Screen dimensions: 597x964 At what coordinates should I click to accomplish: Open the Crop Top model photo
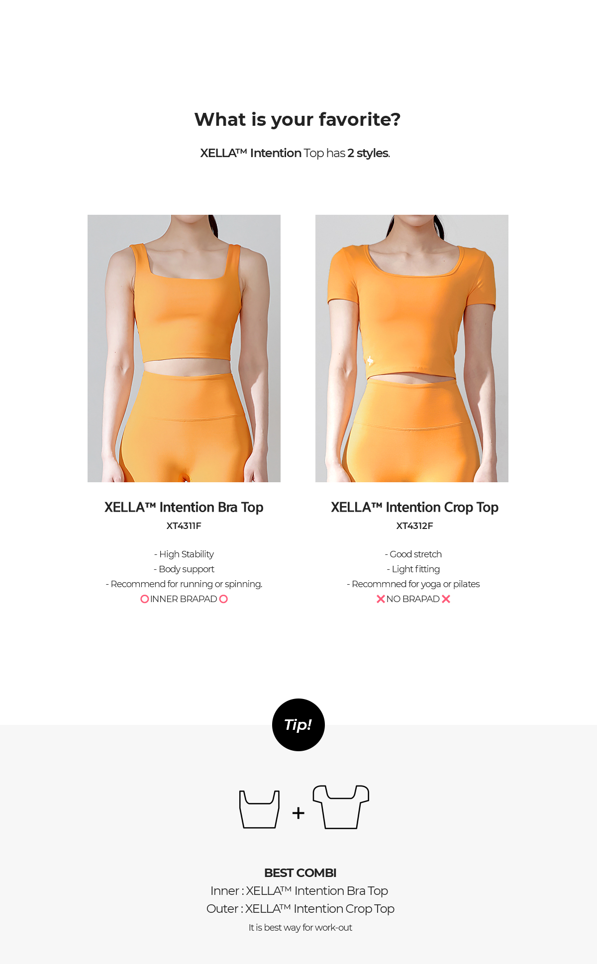coord(412,349)
